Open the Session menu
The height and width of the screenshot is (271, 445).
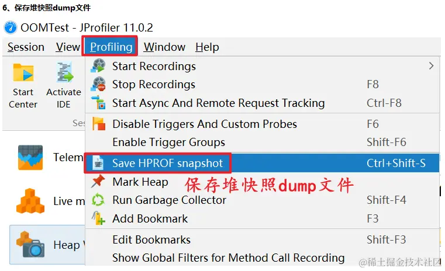26,47
